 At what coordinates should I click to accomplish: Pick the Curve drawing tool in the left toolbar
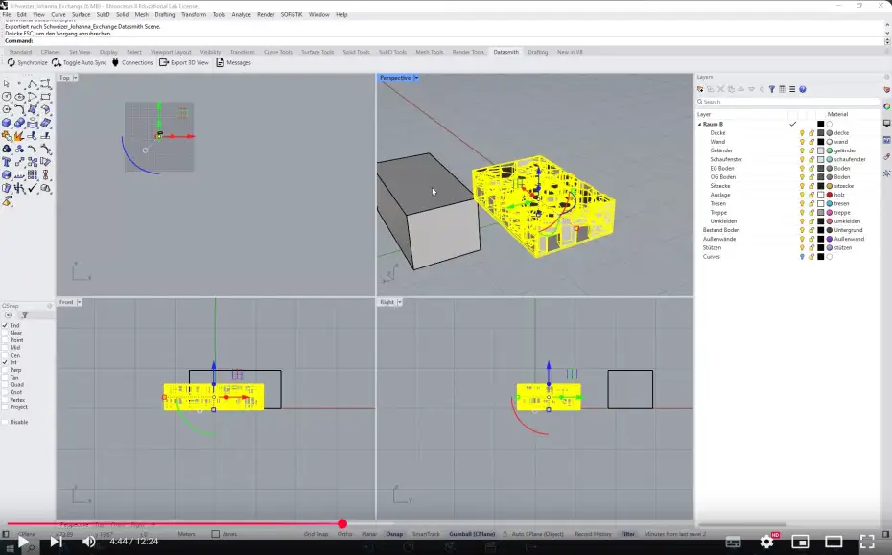coord(21,109)
